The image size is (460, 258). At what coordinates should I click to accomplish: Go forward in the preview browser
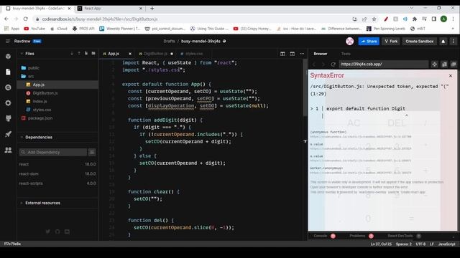click(x=323, y=64)
